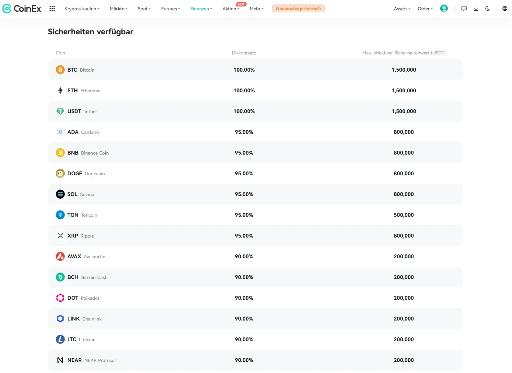This screenshot has width=512, height=373.
Task: Click the CoinEx logo
Action: 22,9
